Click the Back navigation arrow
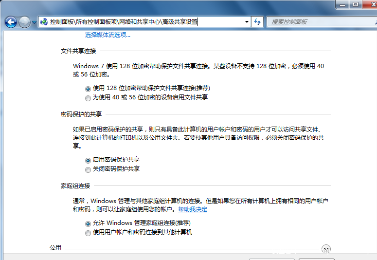 [11, 22]
